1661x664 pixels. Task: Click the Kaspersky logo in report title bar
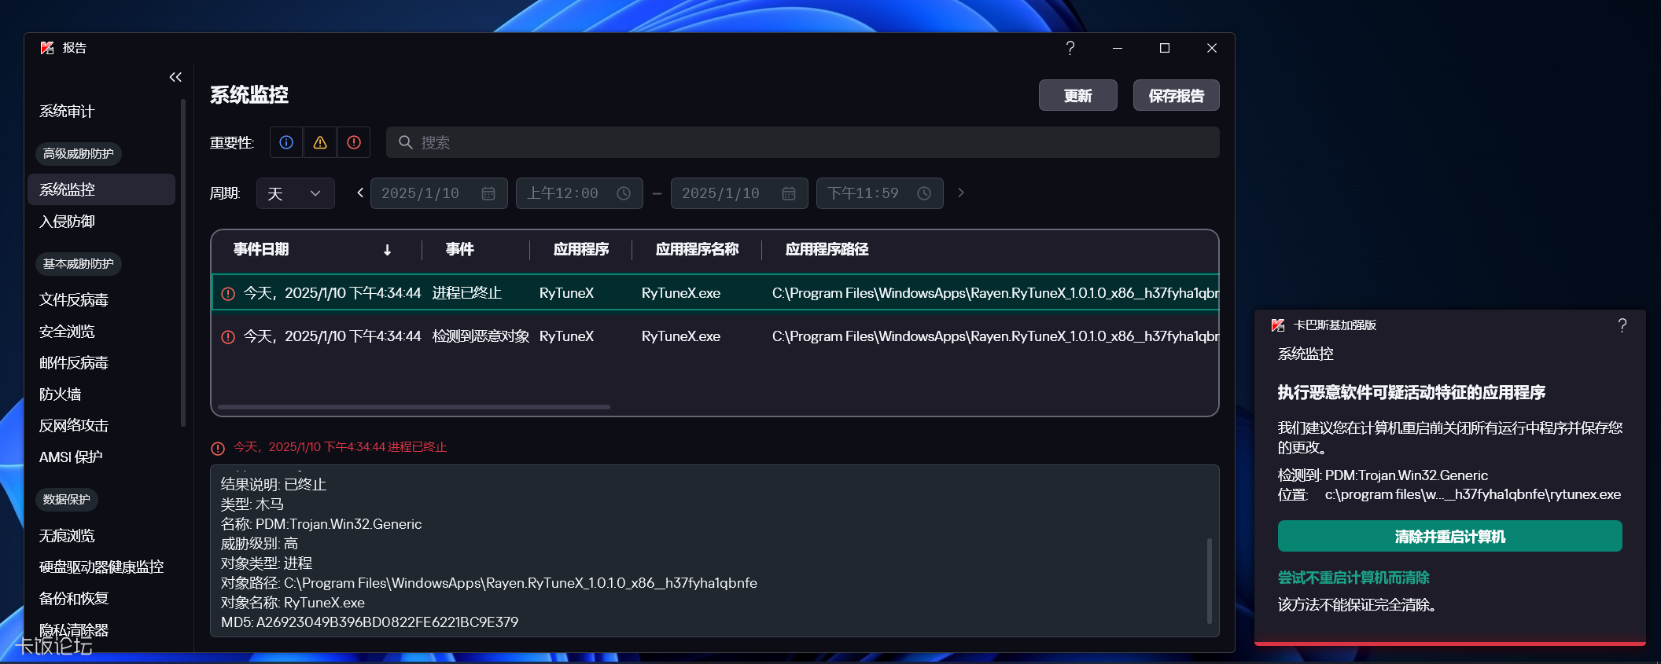(x=47, y=48)
